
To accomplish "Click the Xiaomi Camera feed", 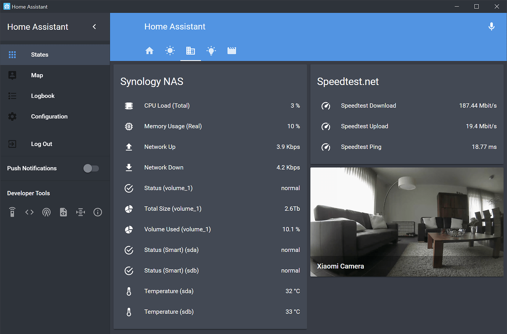I will tap(407, 221).
